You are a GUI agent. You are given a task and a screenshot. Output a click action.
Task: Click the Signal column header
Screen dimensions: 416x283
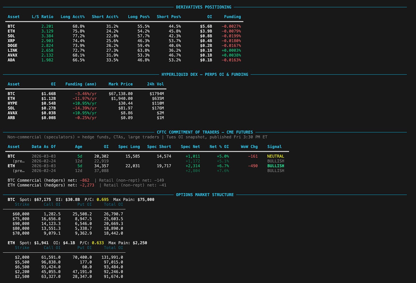[275, 147]
